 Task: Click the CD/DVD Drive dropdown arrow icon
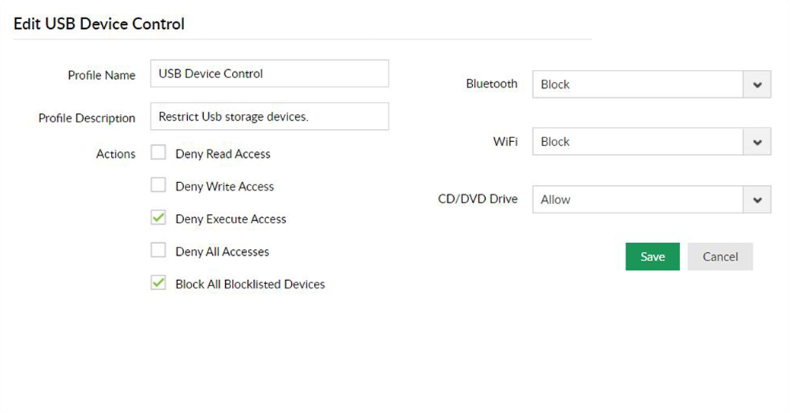click(x=757, y=200)
